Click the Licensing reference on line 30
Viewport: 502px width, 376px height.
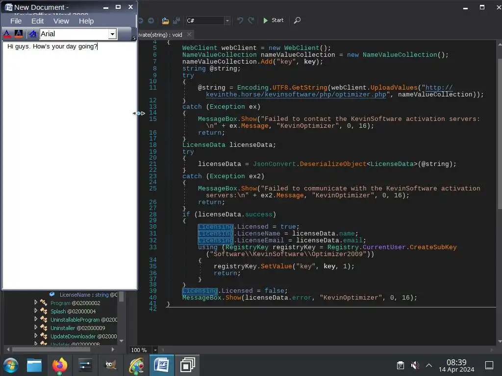216,227
